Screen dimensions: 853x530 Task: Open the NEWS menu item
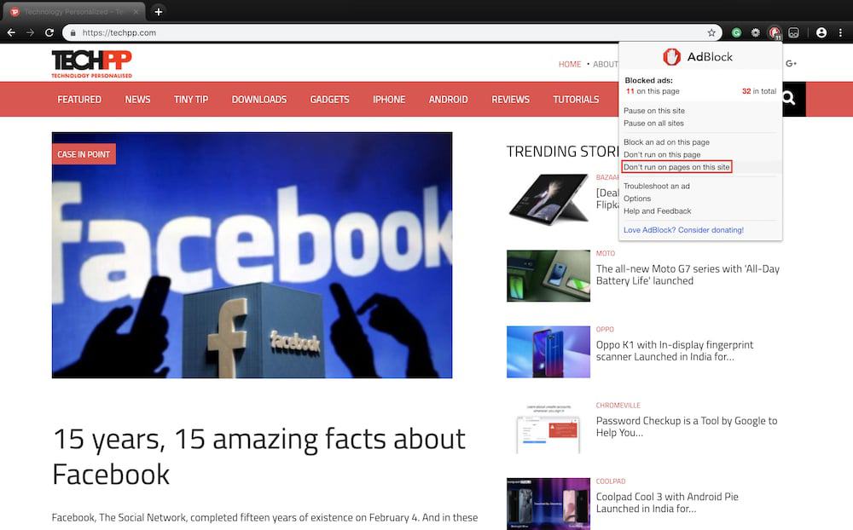coord(137,100)
